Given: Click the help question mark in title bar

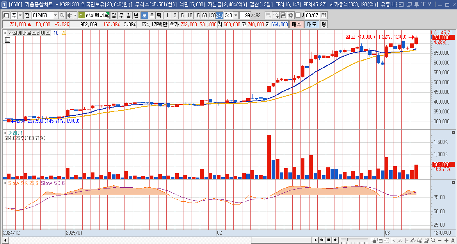Looking at the screenshot, I should [430, 4].
